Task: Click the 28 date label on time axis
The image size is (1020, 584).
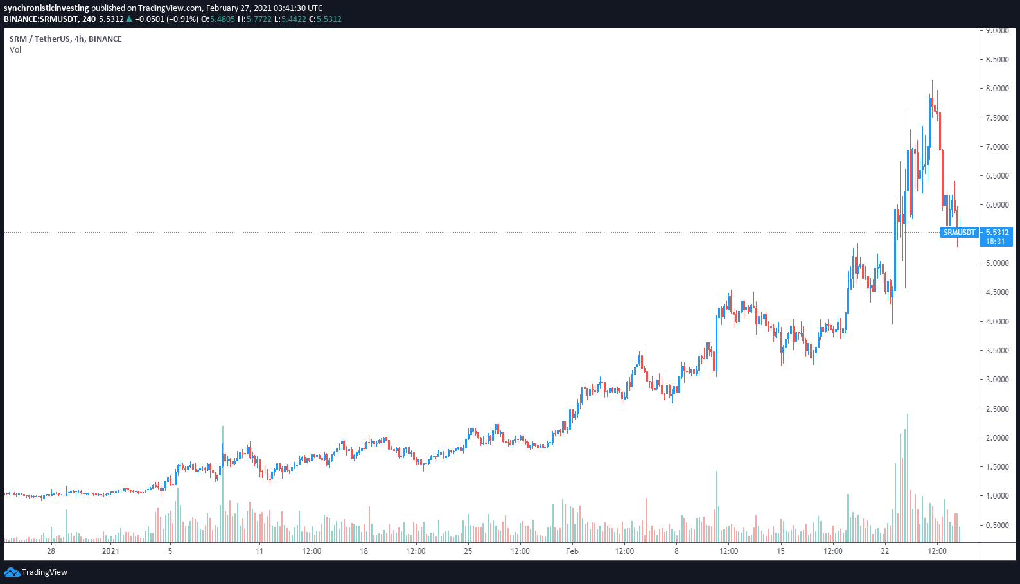Action: tap(51, 551)
